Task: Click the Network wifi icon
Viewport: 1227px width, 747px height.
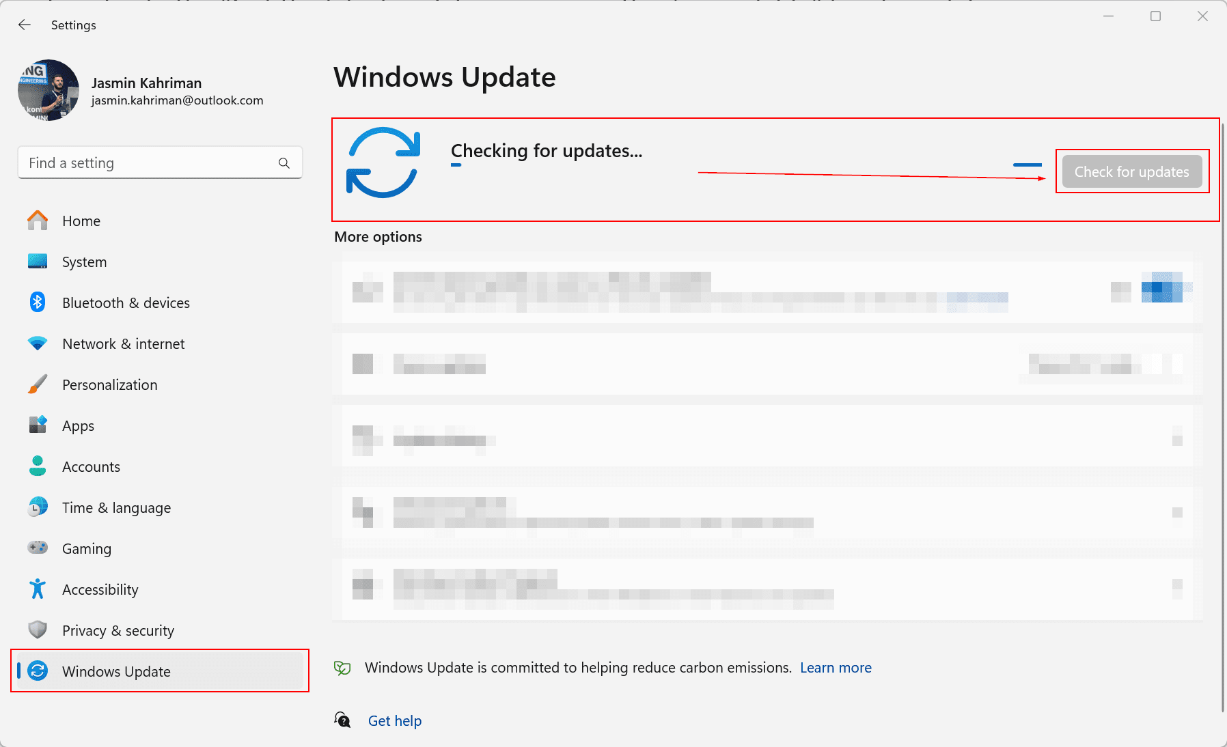Action: click(x=38, y=343)
